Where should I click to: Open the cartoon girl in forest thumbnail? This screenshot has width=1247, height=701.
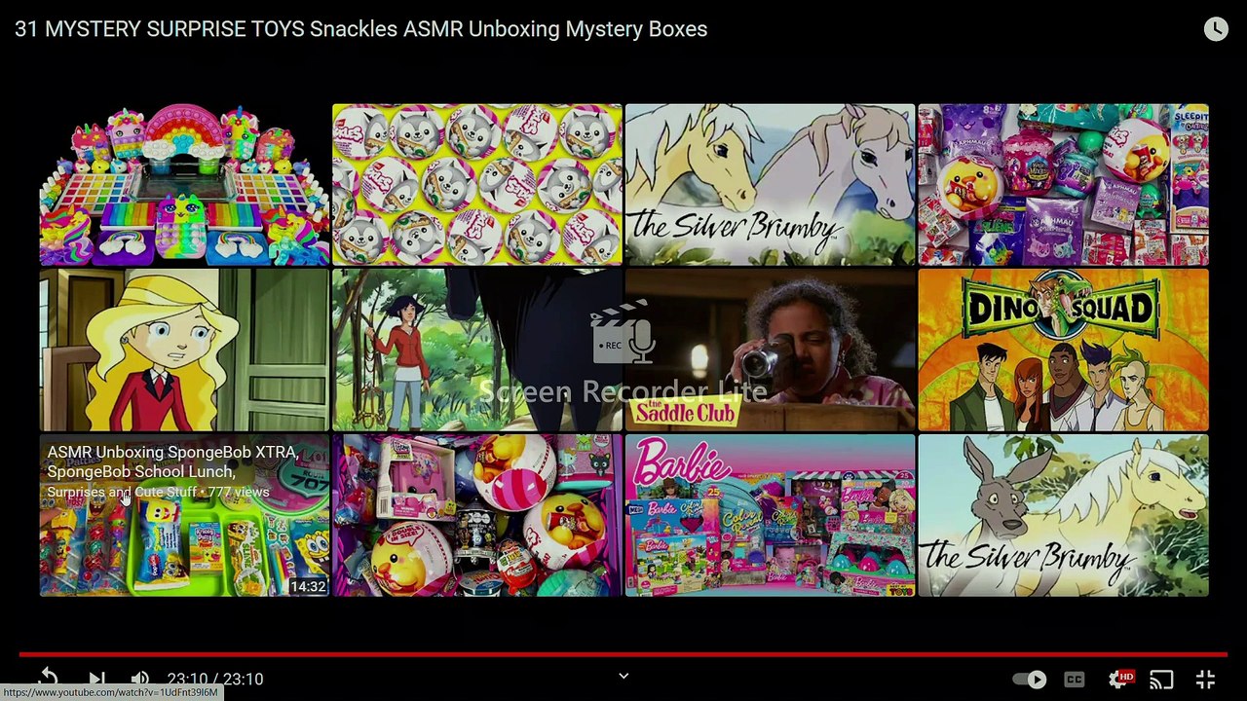[x=477, y=350]
